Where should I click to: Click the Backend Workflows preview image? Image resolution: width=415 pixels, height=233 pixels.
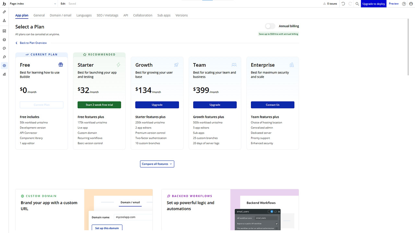(x=265, y=210)
